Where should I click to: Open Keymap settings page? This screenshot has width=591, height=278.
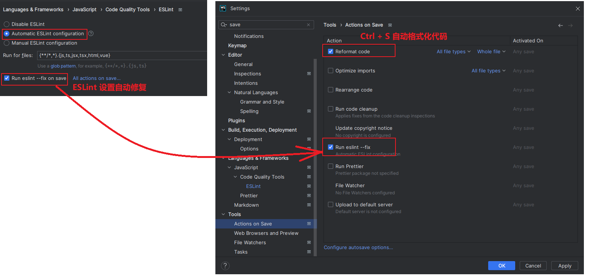tap(237, 45)
